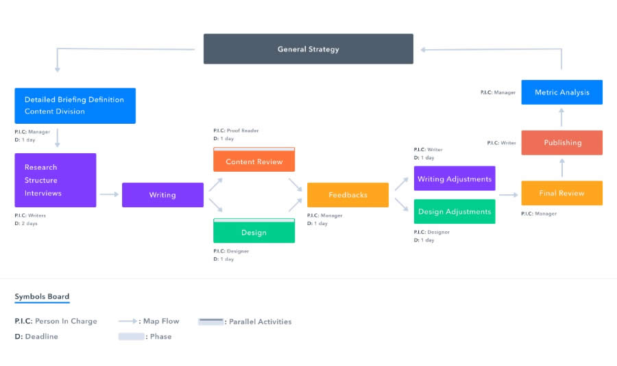
Task: Click the Research Structure Interviews block
Action: pos(56,180)
